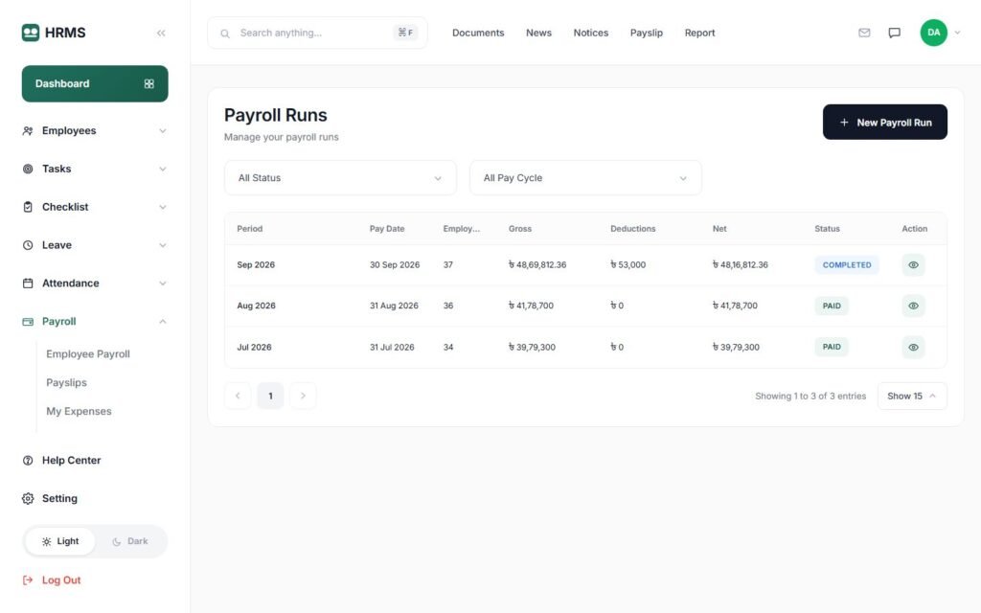The image size is (981, 613).
Task: Open the Documents menu item
Action: point(478,33)
